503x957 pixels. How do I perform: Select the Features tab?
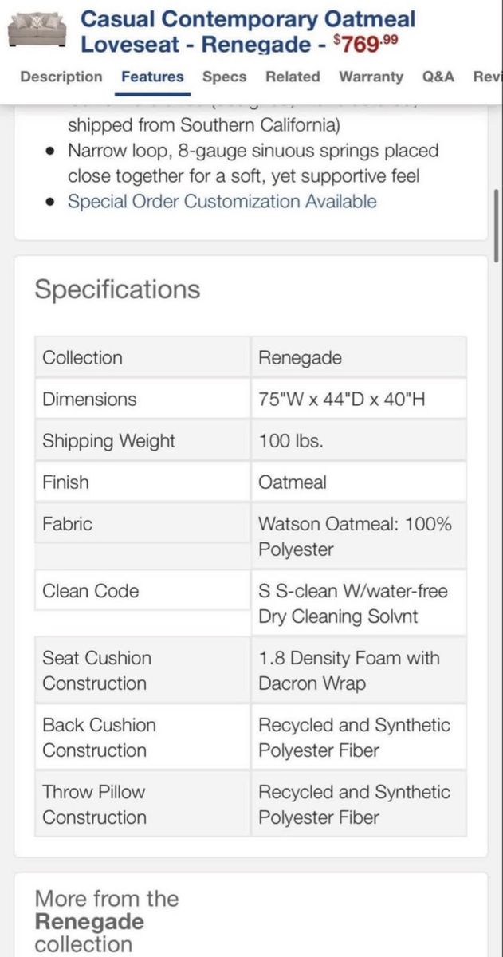click(152, 77)
